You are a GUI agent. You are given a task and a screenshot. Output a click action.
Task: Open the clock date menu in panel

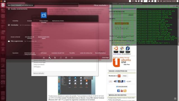169,1
